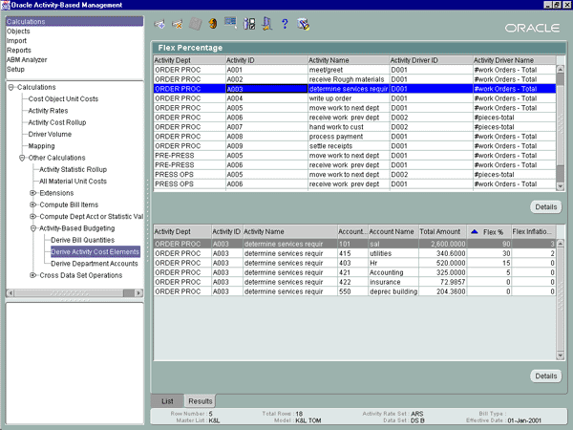Collapse the Activity-Based Budgeting node
The width and height of the screenshot is (573, 430).
tap(33, 228)
